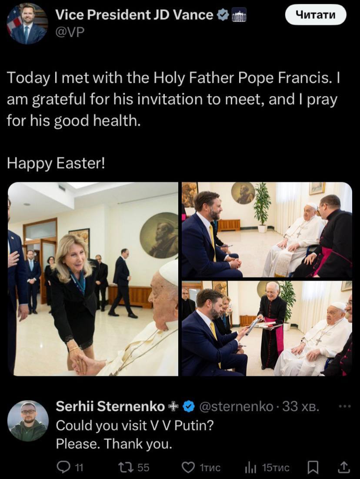Open the bottom-right photo with priest holding gifts

click(267, 328)
